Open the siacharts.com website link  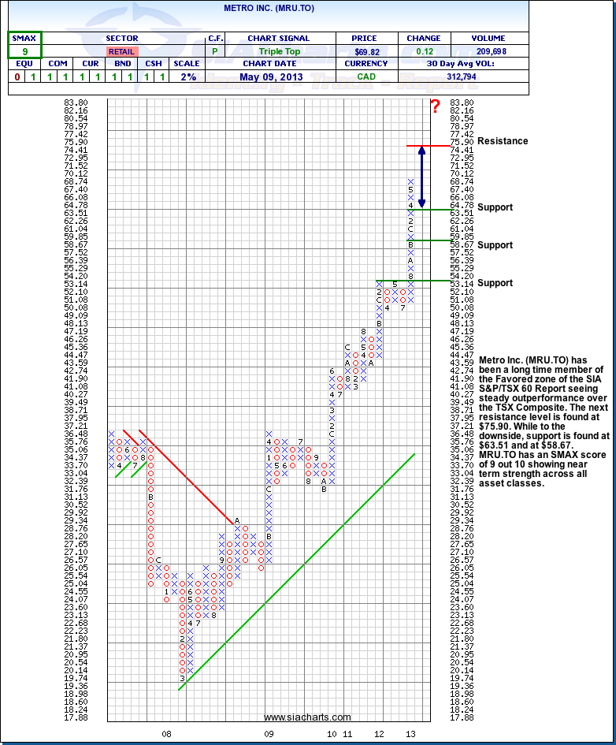[307, 717]
